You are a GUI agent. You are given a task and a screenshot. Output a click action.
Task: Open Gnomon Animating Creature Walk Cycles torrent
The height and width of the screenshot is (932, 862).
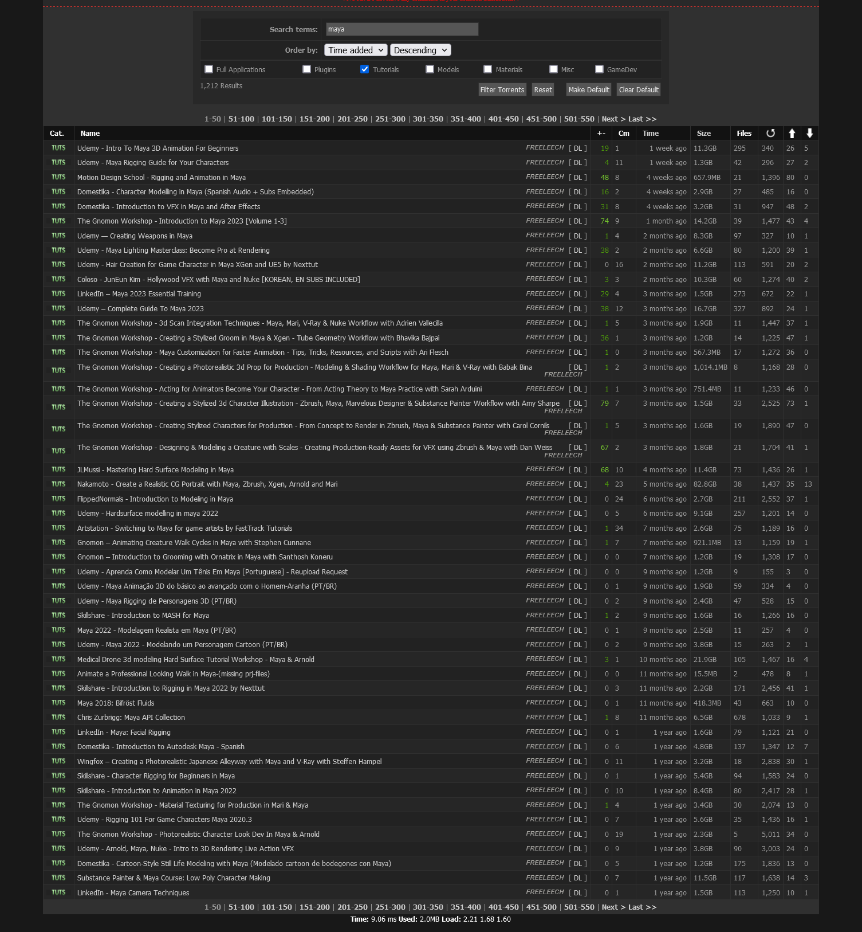point(194,543)
